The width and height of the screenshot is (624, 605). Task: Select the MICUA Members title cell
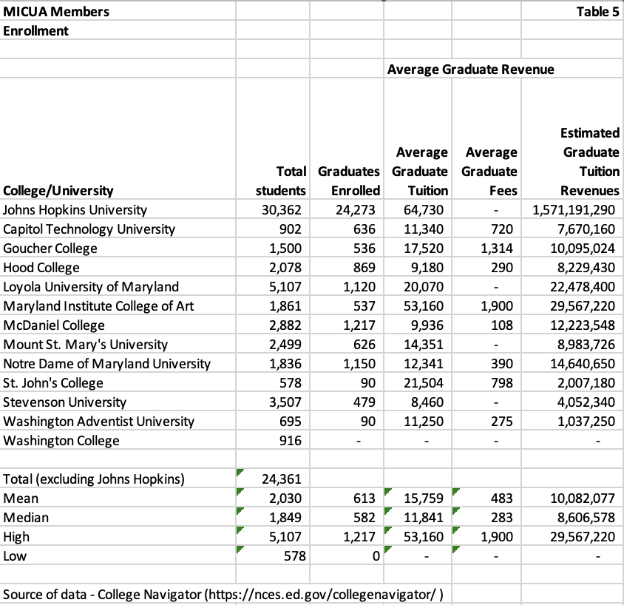pyautogui.click(x=55, y=11)
